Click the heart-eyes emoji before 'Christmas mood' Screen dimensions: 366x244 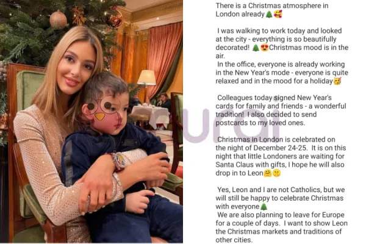265,48
